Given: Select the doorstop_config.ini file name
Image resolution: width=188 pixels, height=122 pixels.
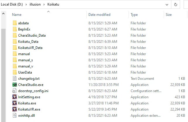Looking at the screenshot, I should tap(33, 91).
